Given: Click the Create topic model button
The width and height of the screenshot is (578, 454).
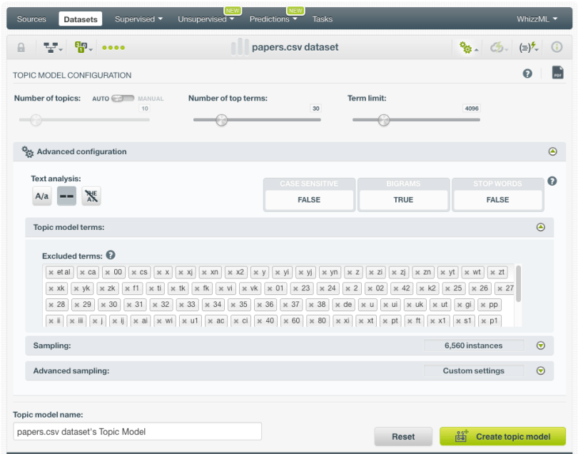Looking at the screenshot, I should pos(502,437).
